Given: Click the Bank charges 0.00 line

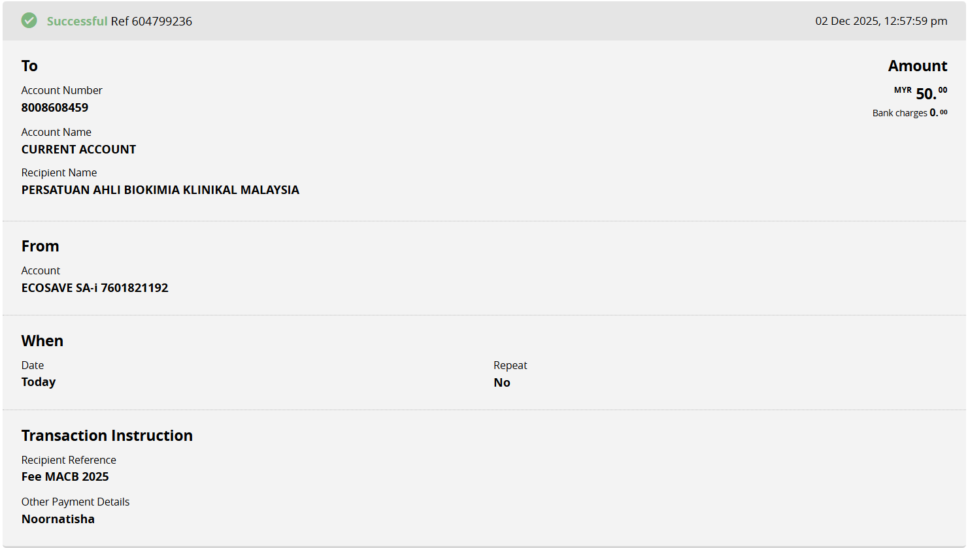Looking at the screenshot, I should pos(909,113).
